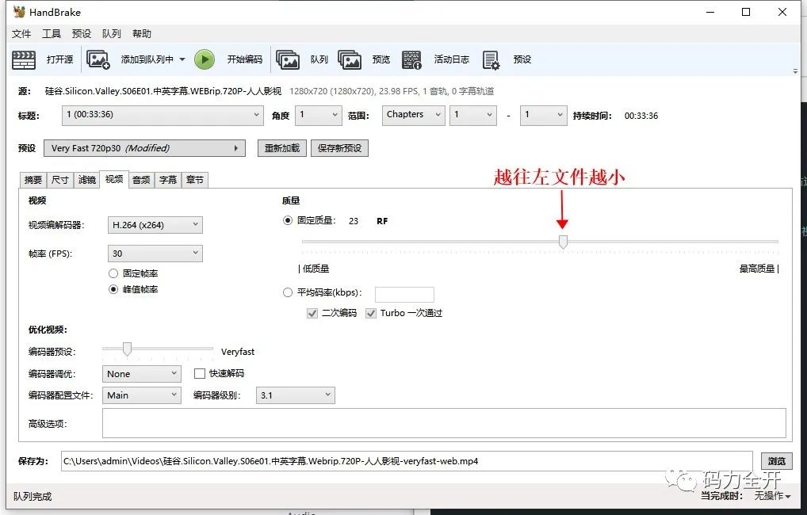Expand the 添加到队列中 dropdown arrow
Screen dimensions: 807x515
(x=182, y=59)
